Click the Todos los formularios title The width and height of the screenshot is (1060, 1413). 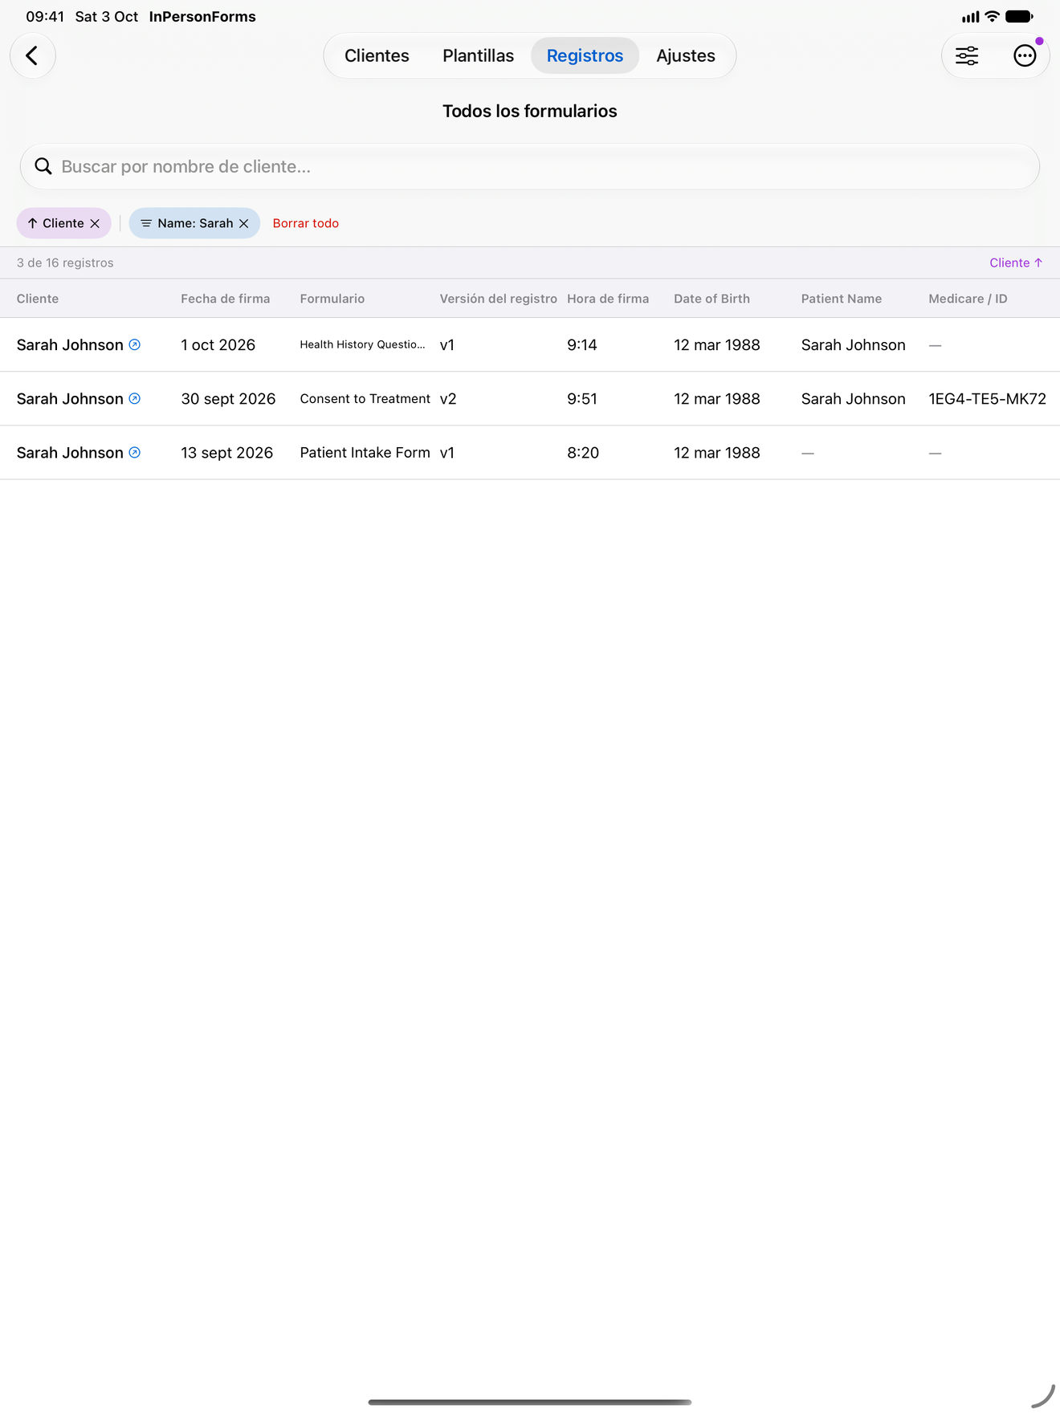pyautogui.click(x=530, y=111)
